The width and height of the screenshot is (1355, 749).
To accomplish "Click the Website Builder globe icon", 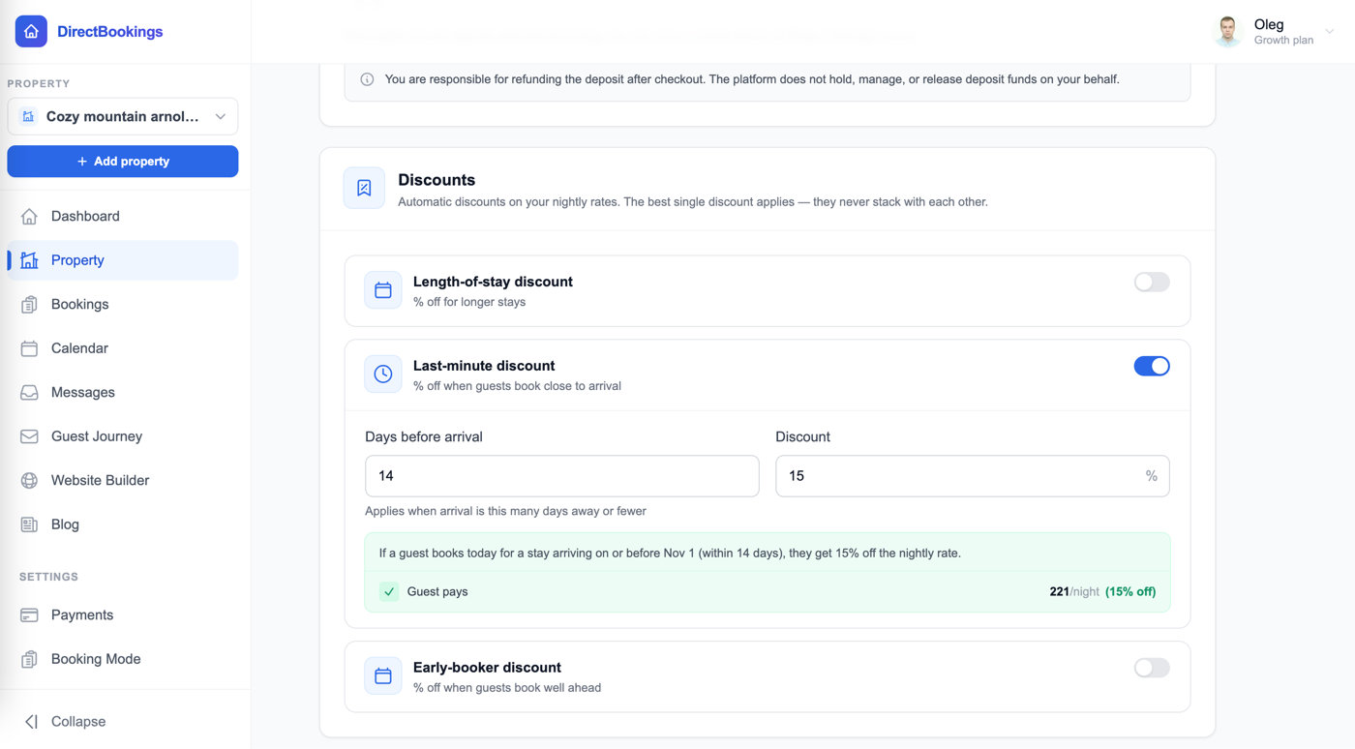I will (29, 480).
